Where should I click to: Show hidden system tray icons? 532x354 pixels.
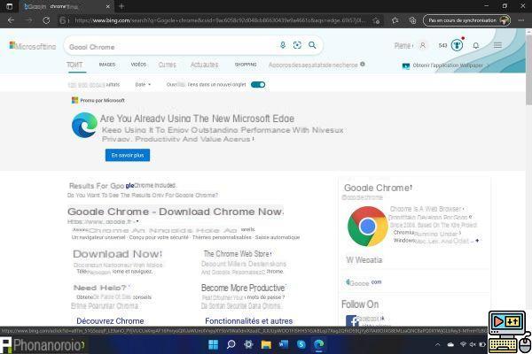point(438,345)
